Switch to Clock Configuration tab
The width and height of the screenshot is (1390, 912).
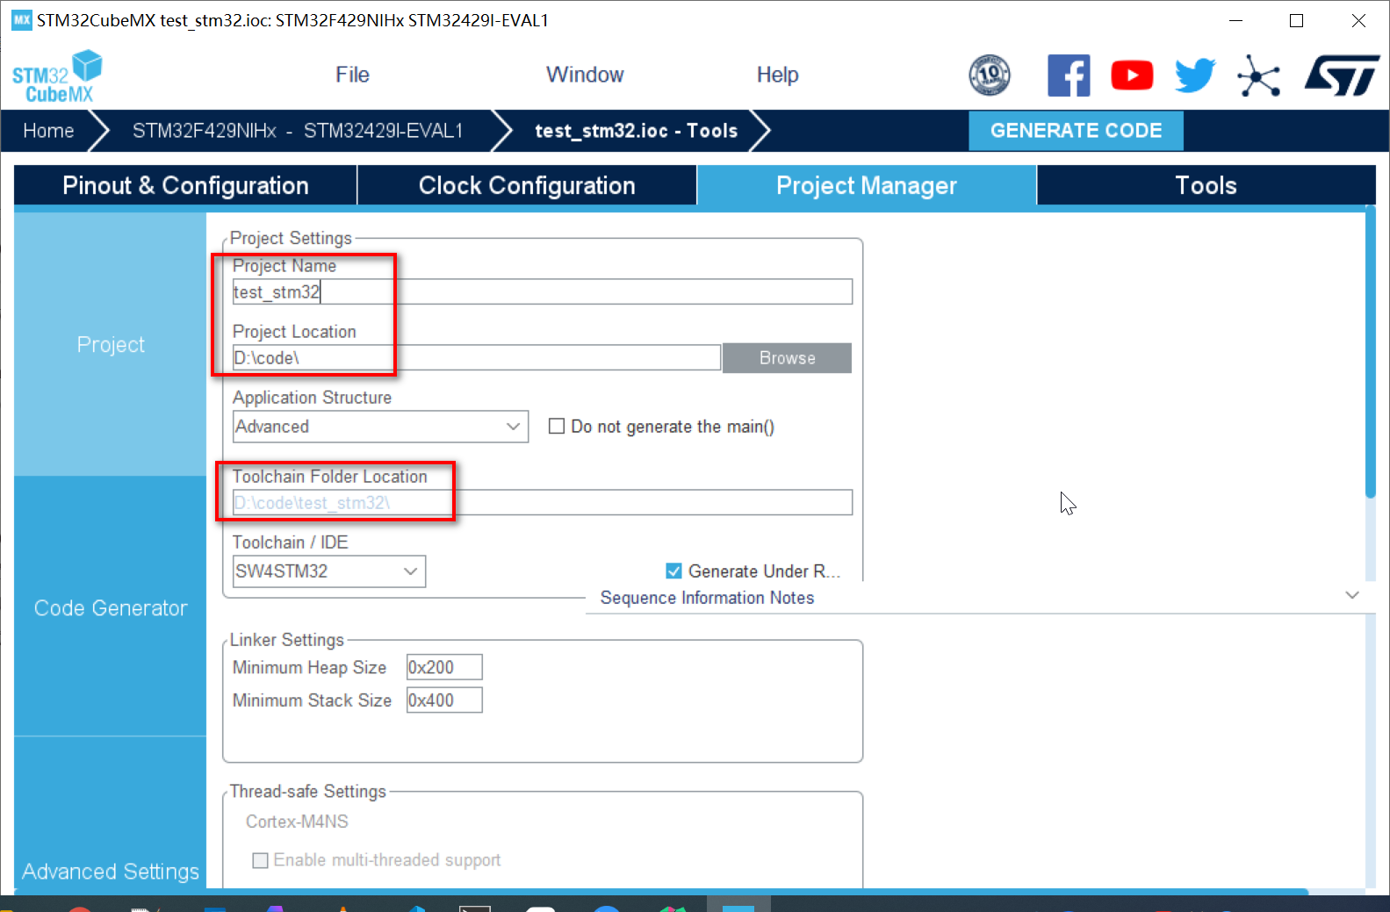coord(527,185)
